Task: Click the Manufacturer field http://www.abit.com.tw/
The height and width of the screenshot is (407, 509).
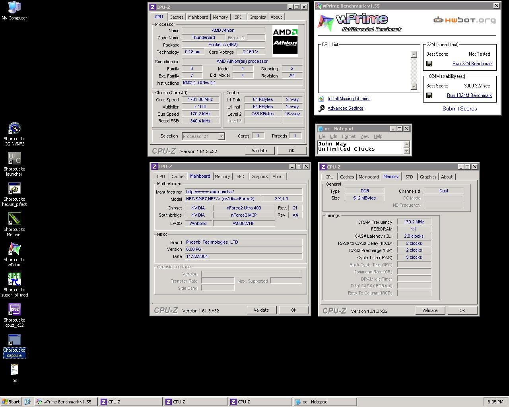Action: [x=243, y=192]
